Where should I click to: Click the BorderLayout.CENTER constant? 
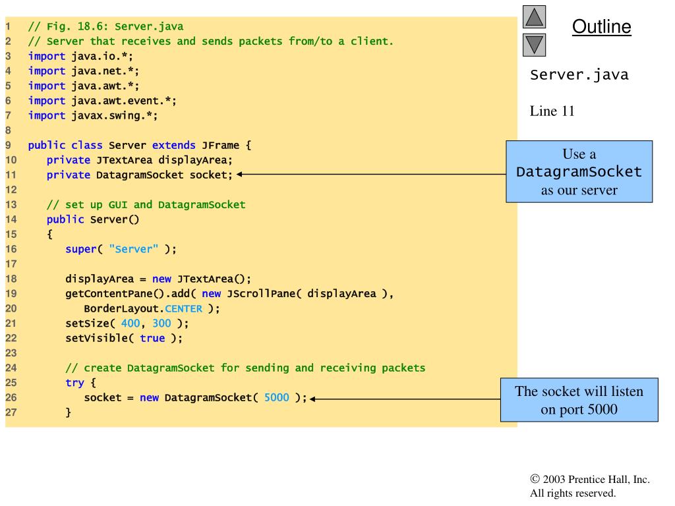[x=143, y=308]
